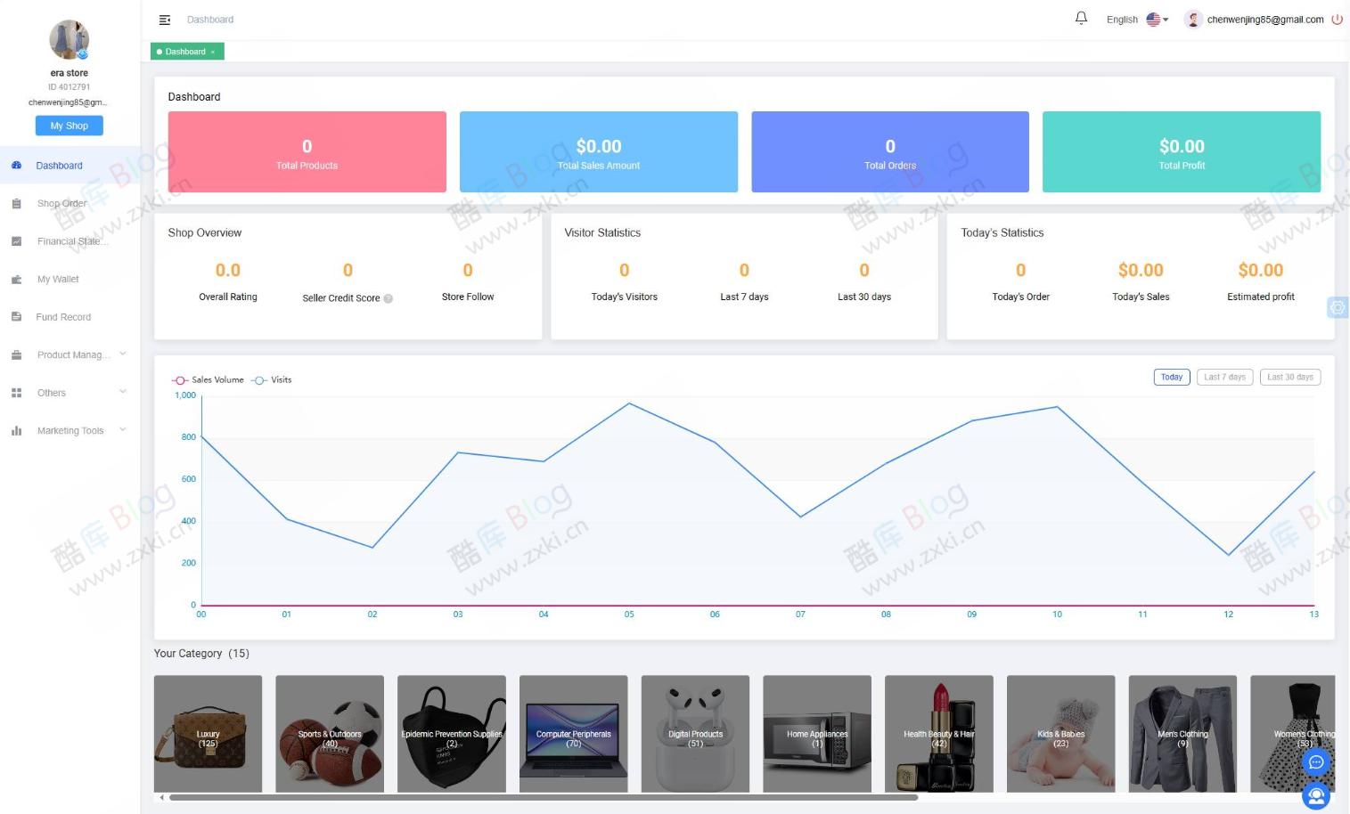1350x814 pixels.
Task: Open the English language dropdown
Action: click(x=1137, y=19)
